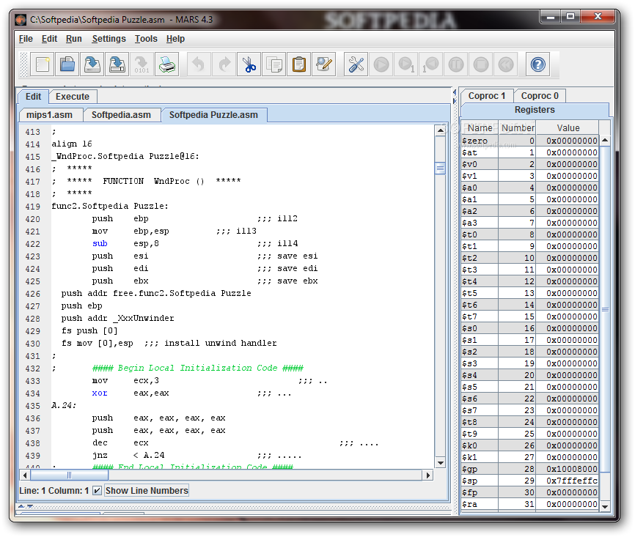Click 'func2.Softpedia Puzzle:' on line 419

click(x=110, y=207)
